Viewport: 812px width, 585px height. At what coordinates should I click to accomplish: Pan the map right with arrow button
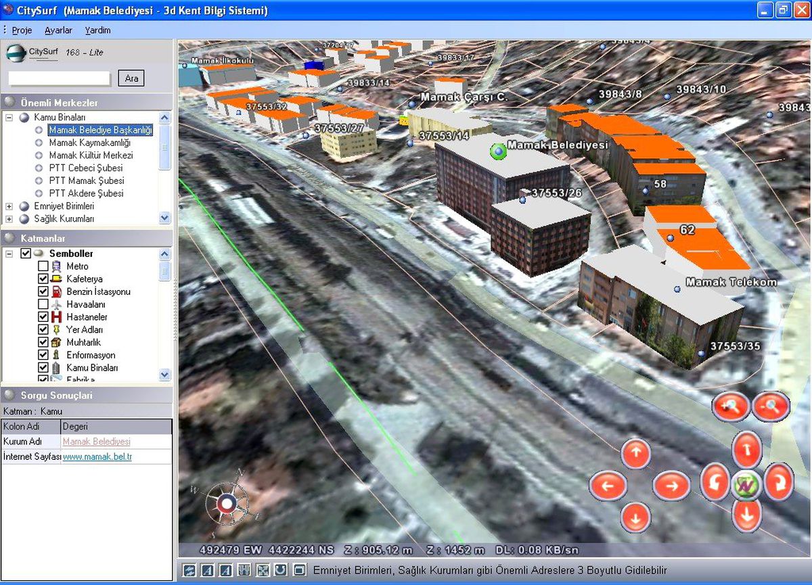(671, 486)
